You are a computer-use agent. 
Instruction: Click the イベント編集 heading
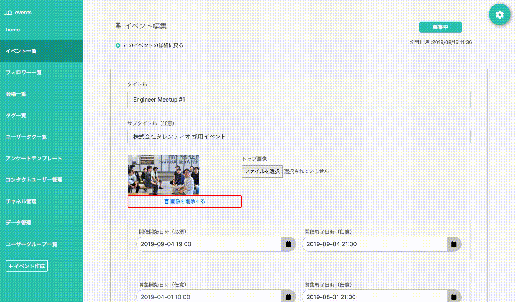click(x=146, y=26)
